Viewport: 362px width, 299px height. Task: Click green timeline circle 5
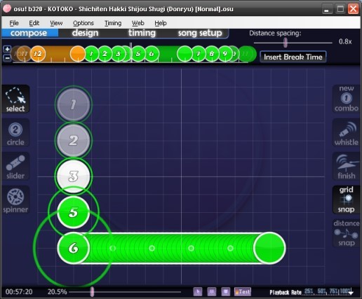(x=138, y=54)
